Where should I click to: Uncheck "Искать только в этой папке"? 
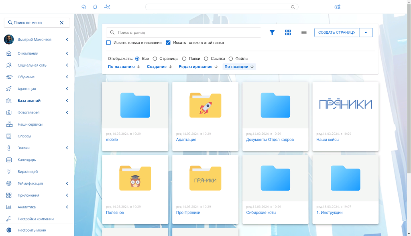click(168, 43)
